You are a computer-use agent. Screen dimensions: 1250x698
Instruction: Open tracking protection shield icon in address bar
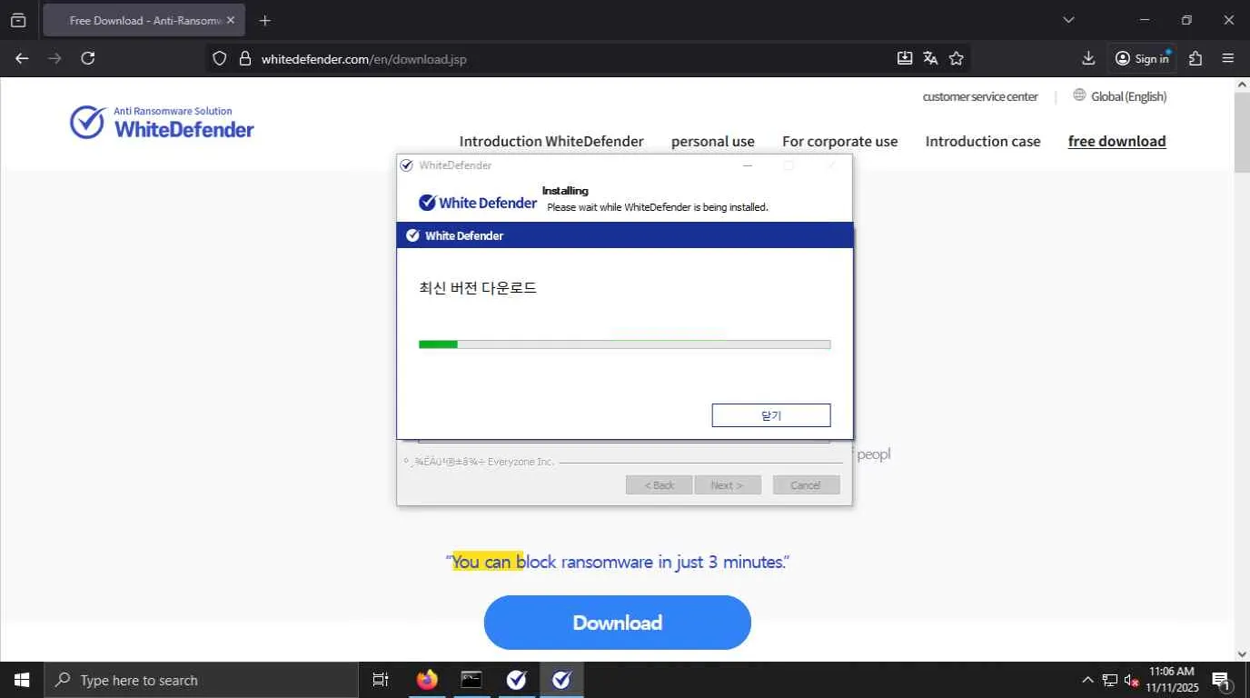pyautogui.click(x=219, y=58)
